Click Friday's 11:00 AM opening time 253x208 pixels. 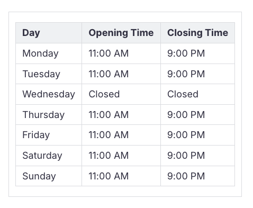click(x=109, y=135)
